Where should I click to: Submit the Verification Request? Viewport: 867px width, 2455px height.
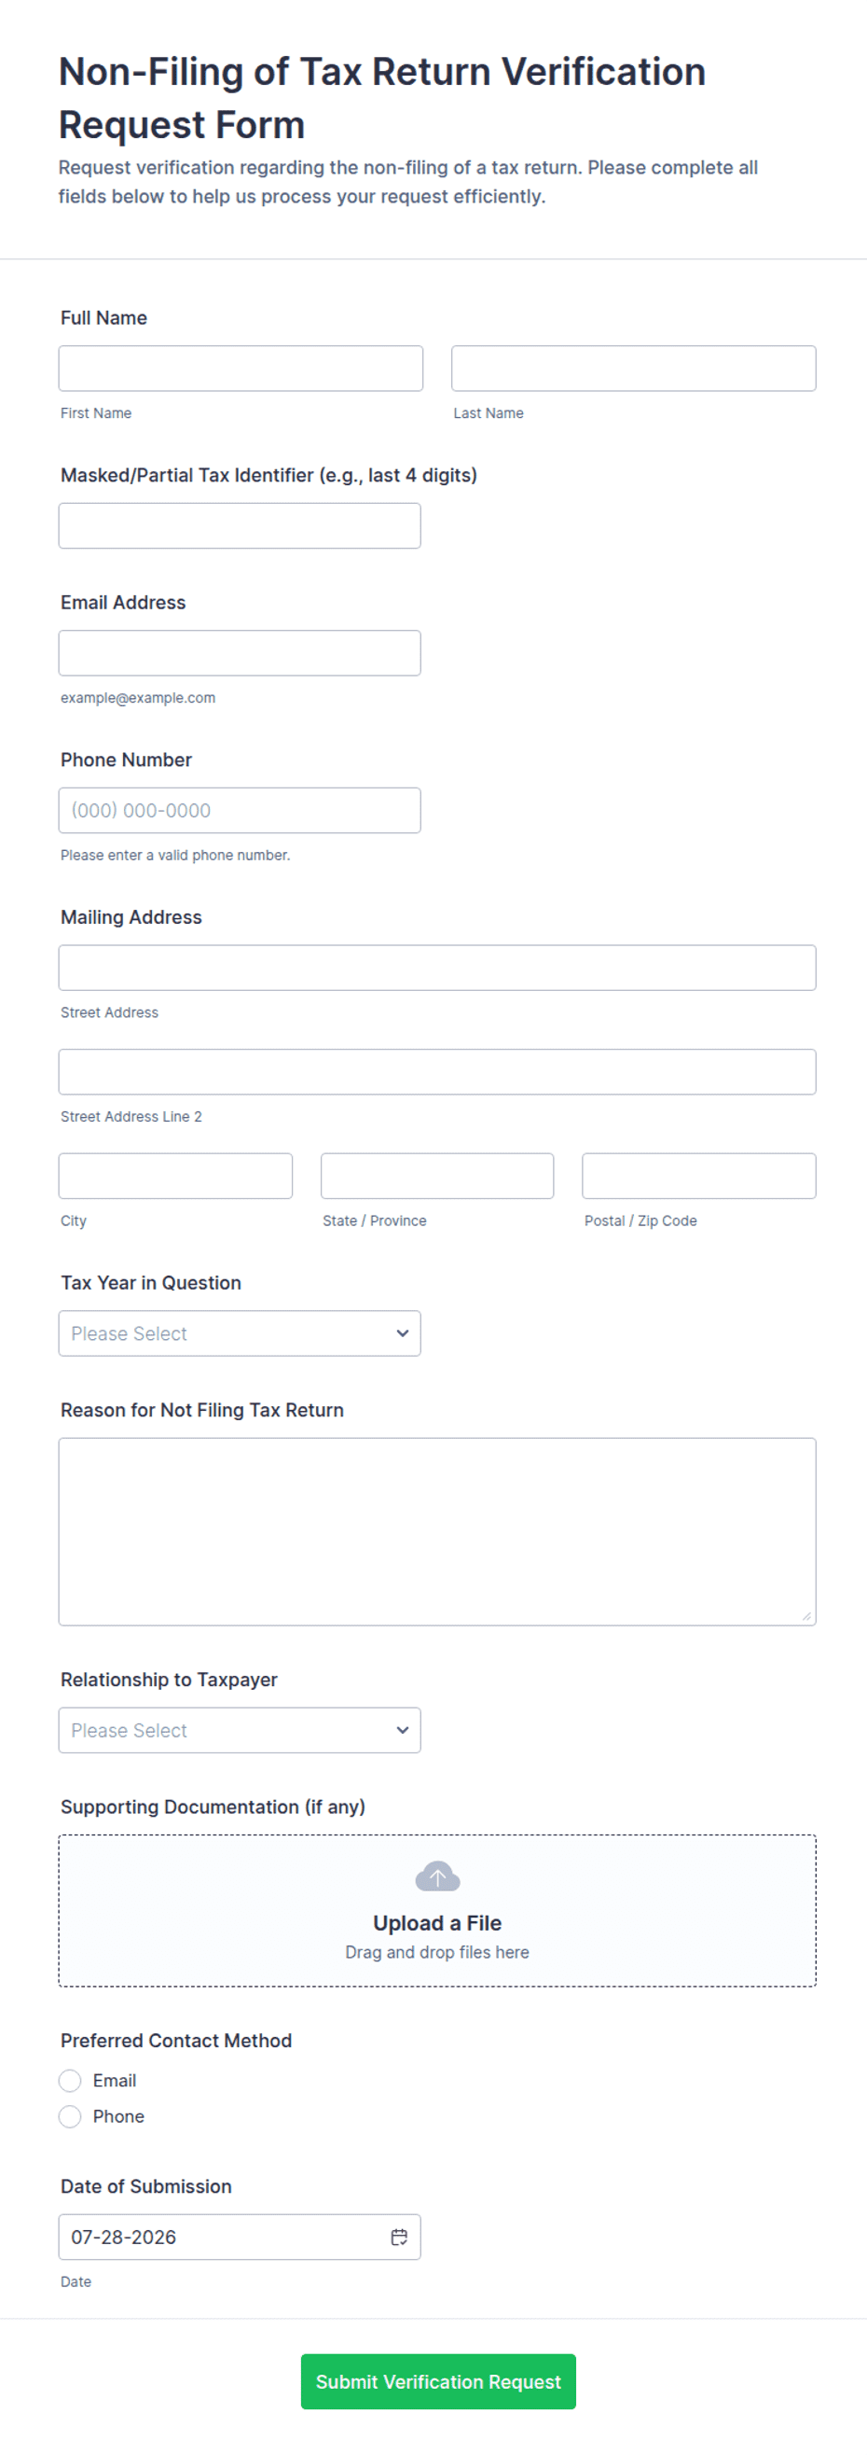(x=438, y=2381)
